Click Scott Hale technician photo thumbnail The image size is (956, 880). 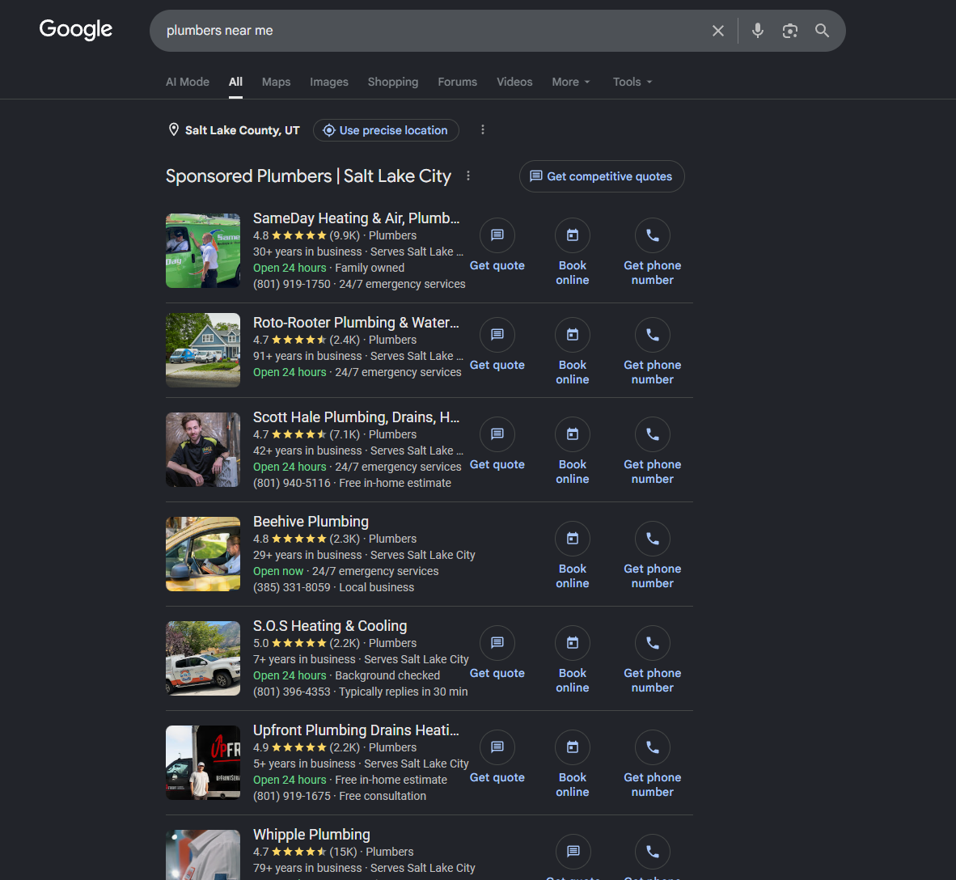203,450
